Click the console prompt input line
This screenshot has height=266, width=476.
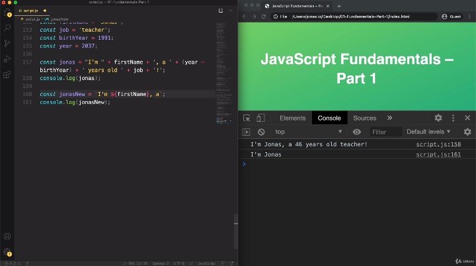(x=358, y=164)
